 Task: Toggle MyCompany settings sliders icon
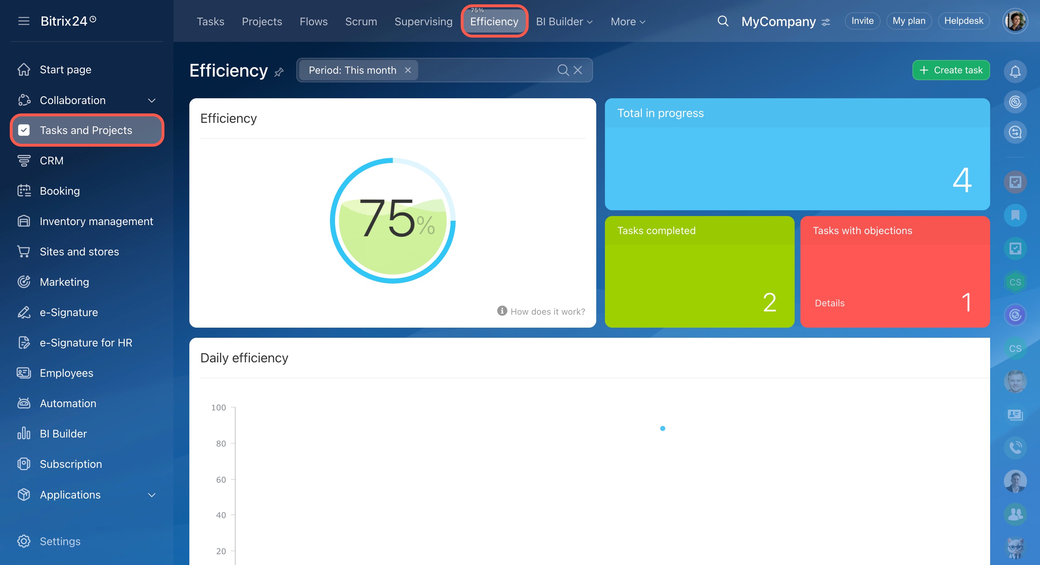[x=826, y=22]
